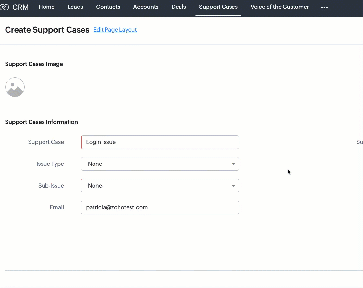Focus the Support Case text field
Screen dimensions: 363x288
click(160, 142)
